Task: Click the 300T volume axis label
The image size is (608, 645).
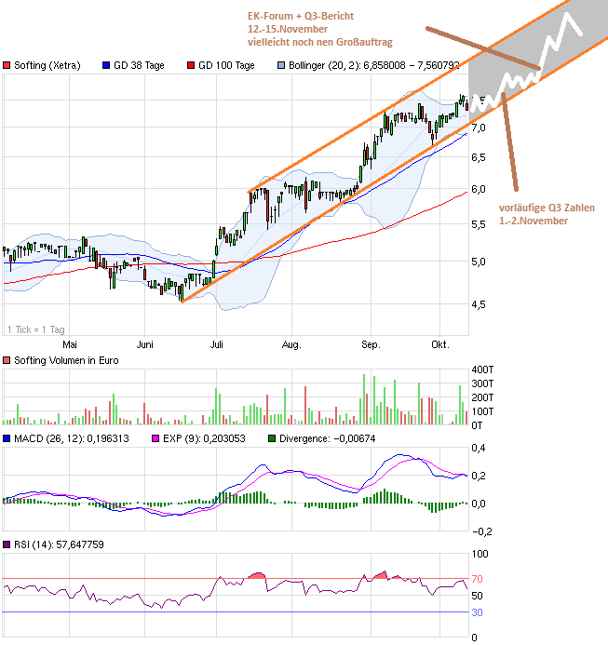Action: 482,383
